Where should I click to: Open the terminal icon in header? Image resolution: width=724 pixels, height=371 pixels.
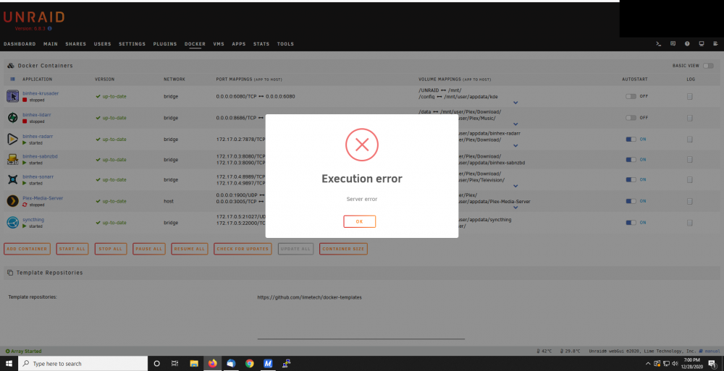click(x=659, y=44)
